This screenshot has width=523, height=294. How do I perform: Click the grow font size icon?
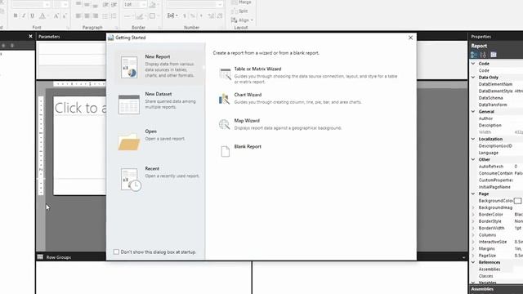click(56, 16)
